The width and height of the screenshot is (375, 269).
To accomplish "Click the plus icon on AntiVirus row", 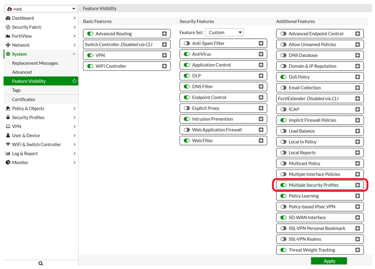I will click(x=261, y=54).
